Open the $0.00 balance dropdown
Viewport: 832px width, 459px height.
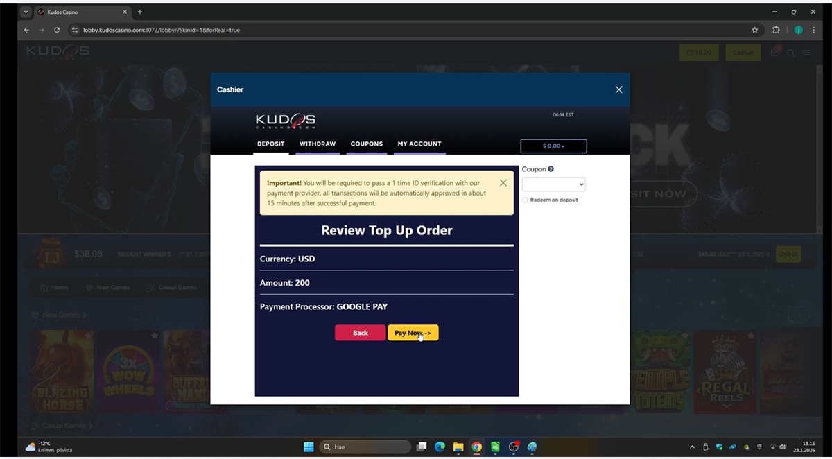553,146
